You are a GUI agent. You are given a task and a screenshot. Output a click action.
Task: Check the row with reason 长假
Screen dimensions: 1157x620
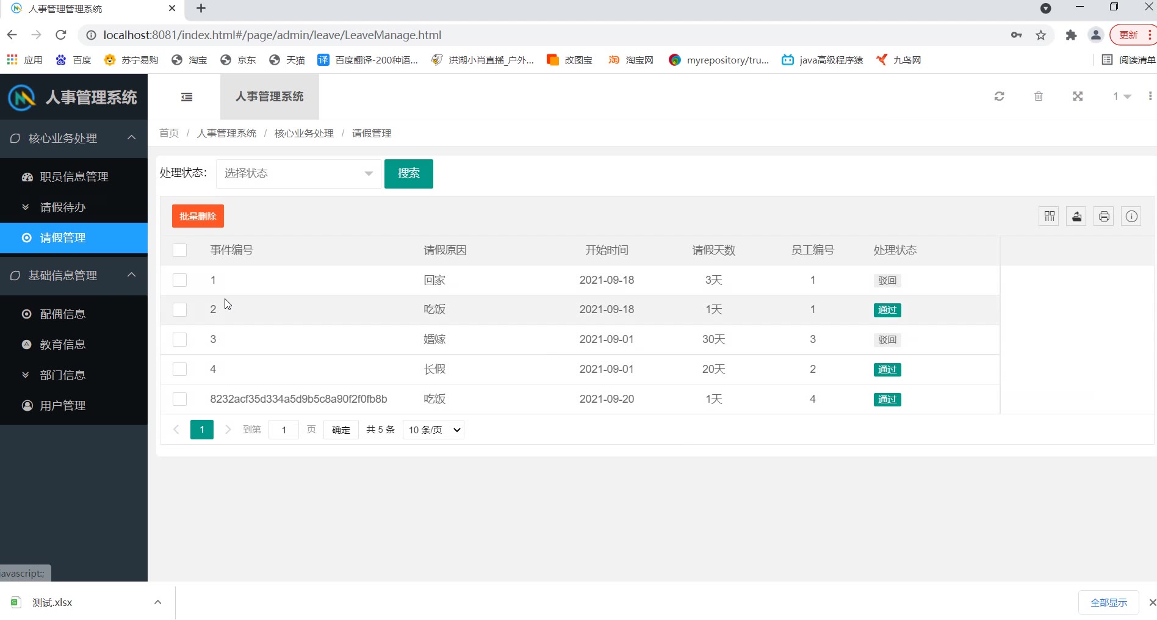pyautogui.click(x=179, y=369)
